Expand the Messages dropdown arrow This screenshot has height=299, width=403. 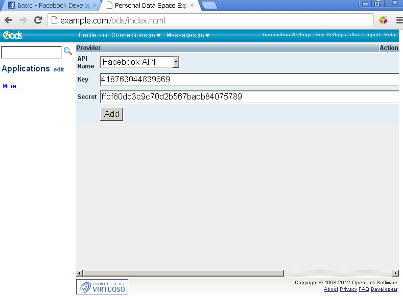(x=208, y=35)
